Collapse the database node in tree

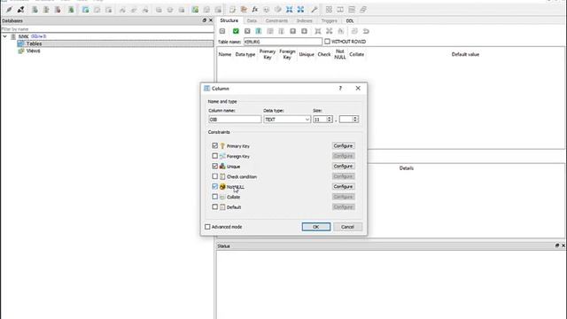tap(4, 36)
